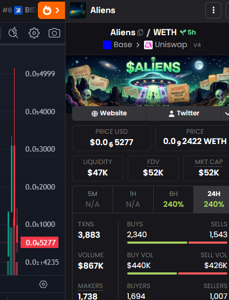229x300 pixels.
Task: Open the Twitter link button
Action: tap(184, 113)
